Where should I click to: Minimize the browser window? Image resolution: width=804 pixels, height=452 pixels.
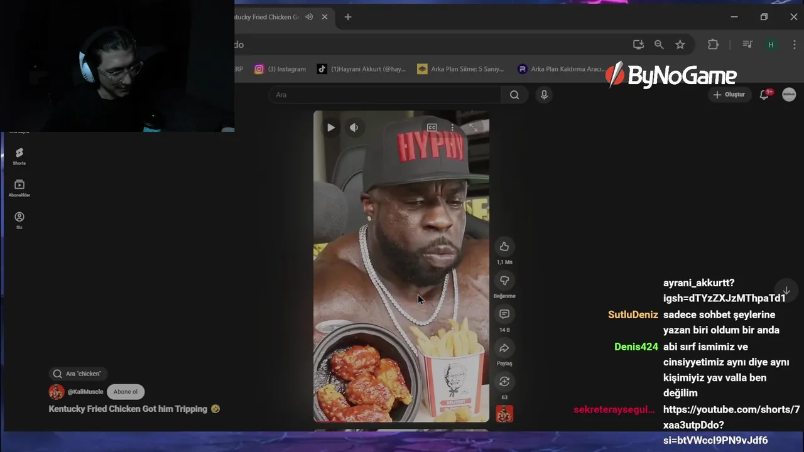click(x=734, y=17)
